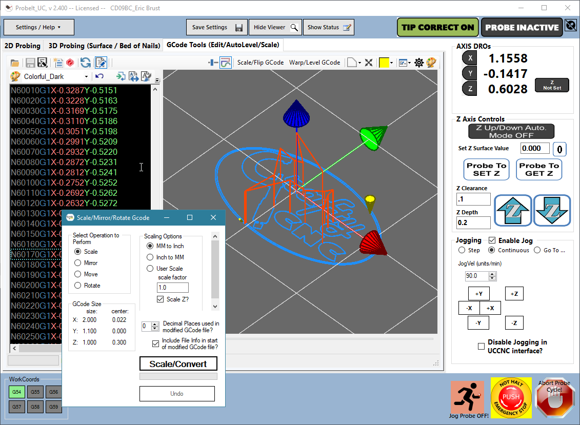
Task: Open the Settings / Help dropdown
Action: point(38,27)
